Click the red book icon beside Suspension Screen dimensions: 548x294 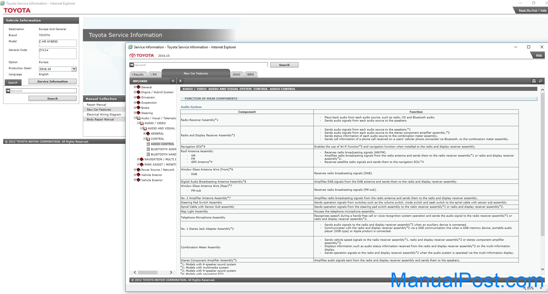(x=139, y=102)
